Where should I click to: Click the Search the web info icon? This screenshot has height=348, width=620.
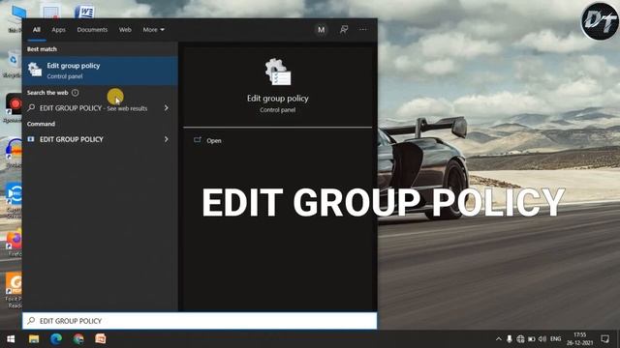tap(76, 93)
